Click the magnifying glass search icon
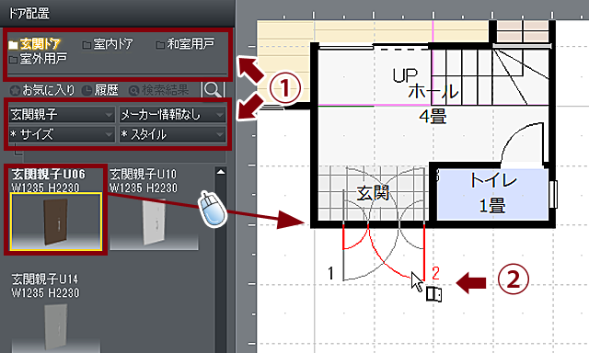The width and height of the screenshot is (589, 353). point(213,90)
